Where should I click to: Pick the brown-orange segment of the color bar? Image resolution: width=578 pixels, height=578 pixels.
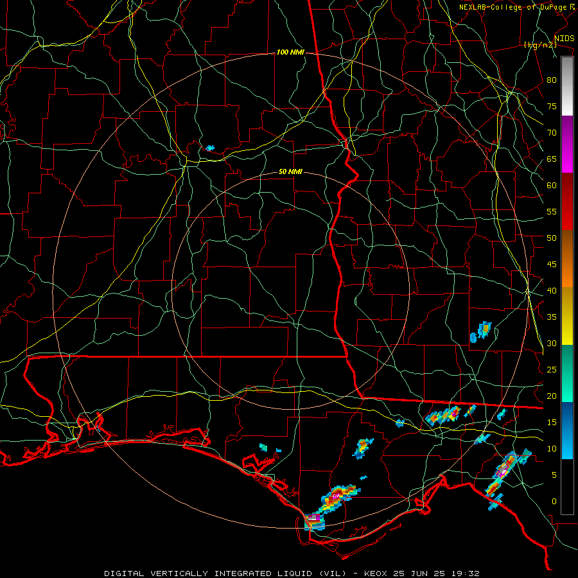pos(567,259)
